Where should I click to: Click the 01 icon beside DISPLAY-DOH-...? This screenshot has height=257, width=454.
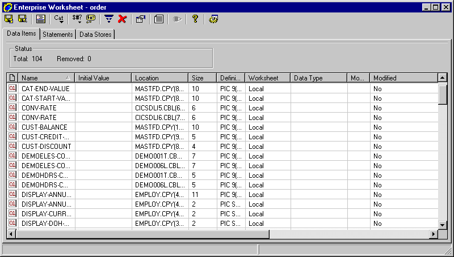pyautogui.click(x=12, y=223)
